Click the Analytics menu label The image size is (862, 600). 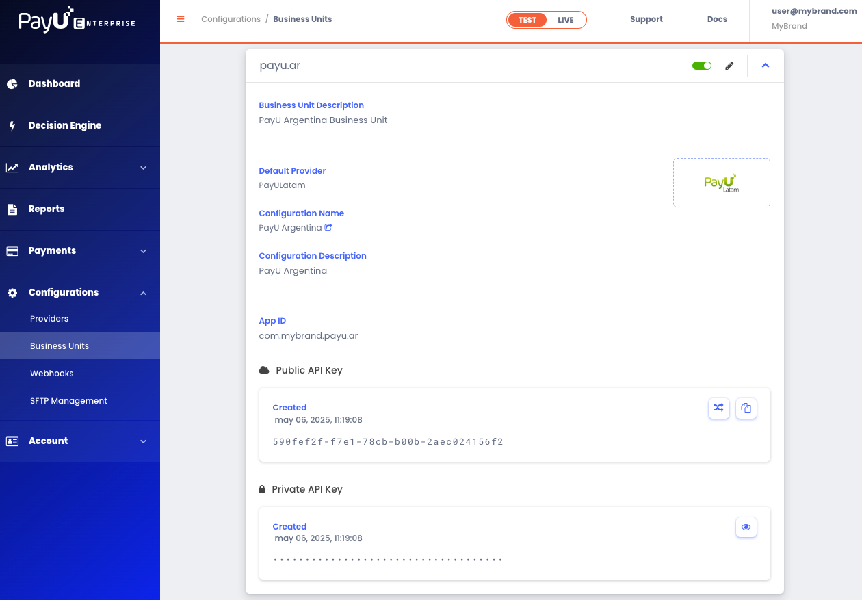point(51,168)
